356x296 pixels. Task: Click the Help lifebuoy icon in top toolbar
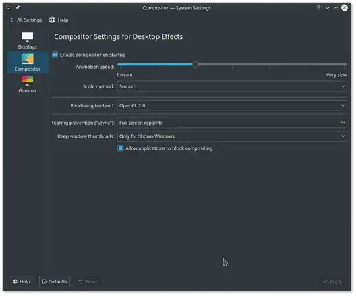coord(53,20)
